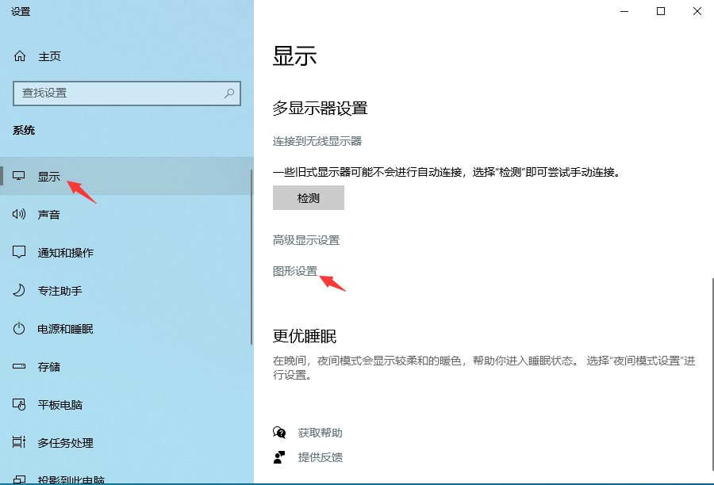Click the 检测 button
714x485 pixels.
click(x=309, y=197)
